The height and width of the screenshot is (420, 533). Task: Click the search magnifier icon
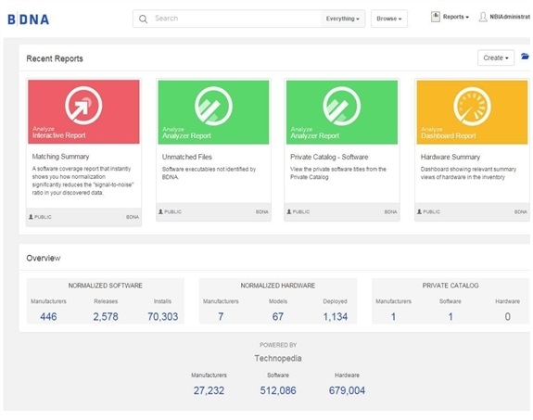click(143, 19)
